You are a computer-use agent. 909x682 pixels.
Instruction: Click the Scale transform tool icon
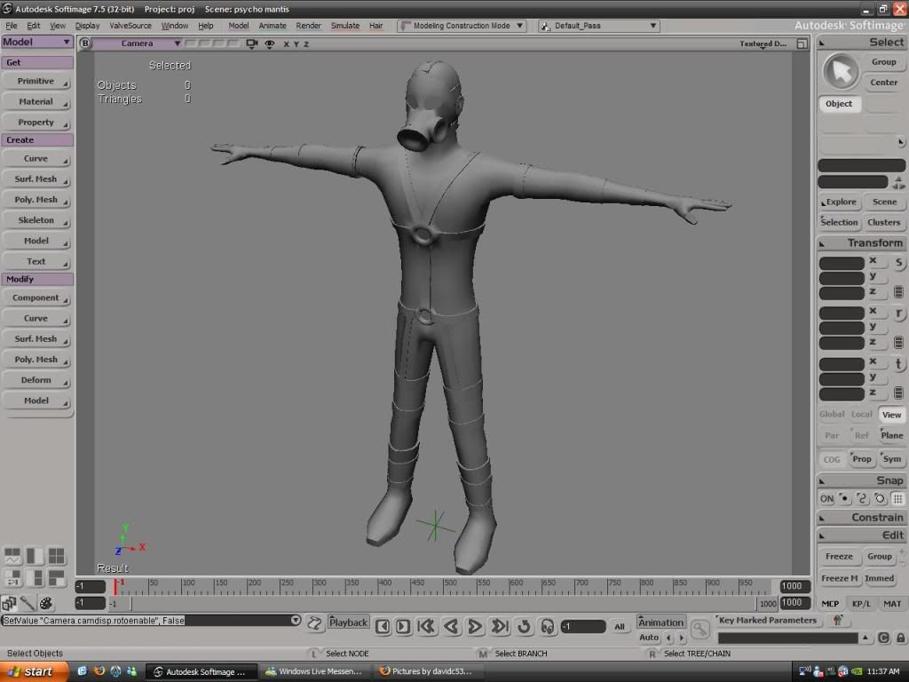[x=898, y=263]
